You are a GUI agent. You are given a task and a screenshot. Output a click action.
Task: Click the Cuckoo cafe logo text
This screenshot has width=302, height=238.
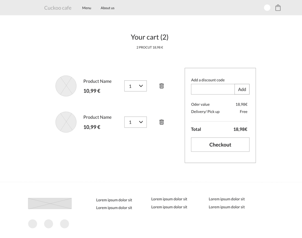(x=57, y=8)
